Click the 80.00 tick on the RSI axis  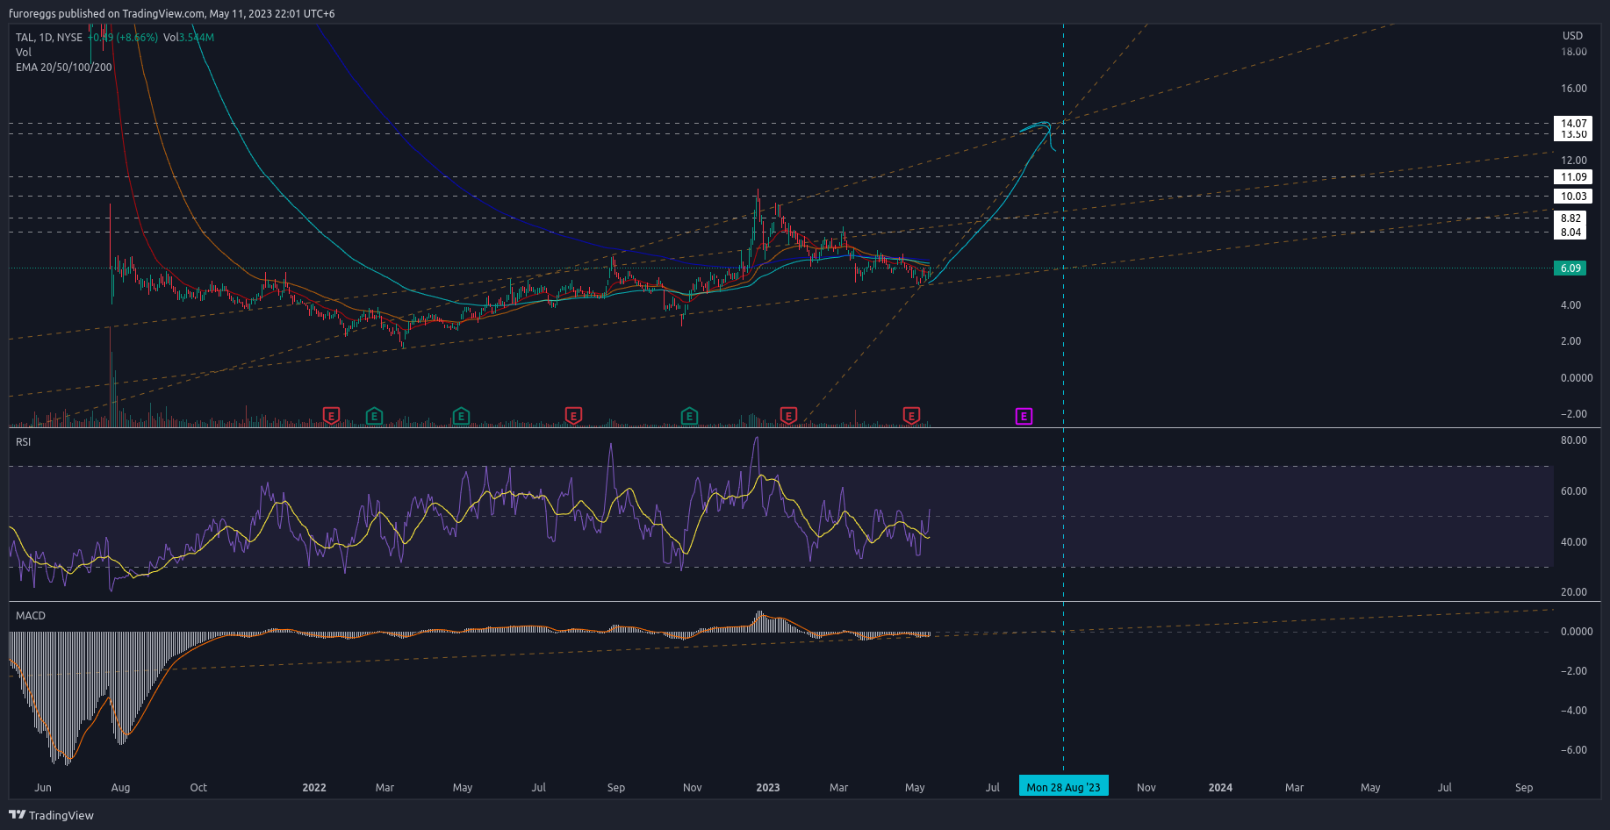[x=1573, y=440]
